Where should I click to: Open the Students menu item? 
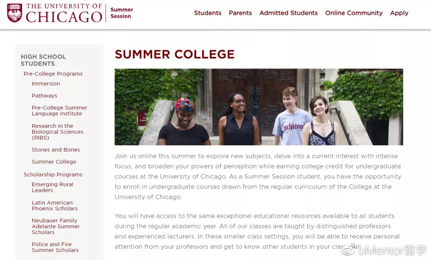[x=208, y=13]
